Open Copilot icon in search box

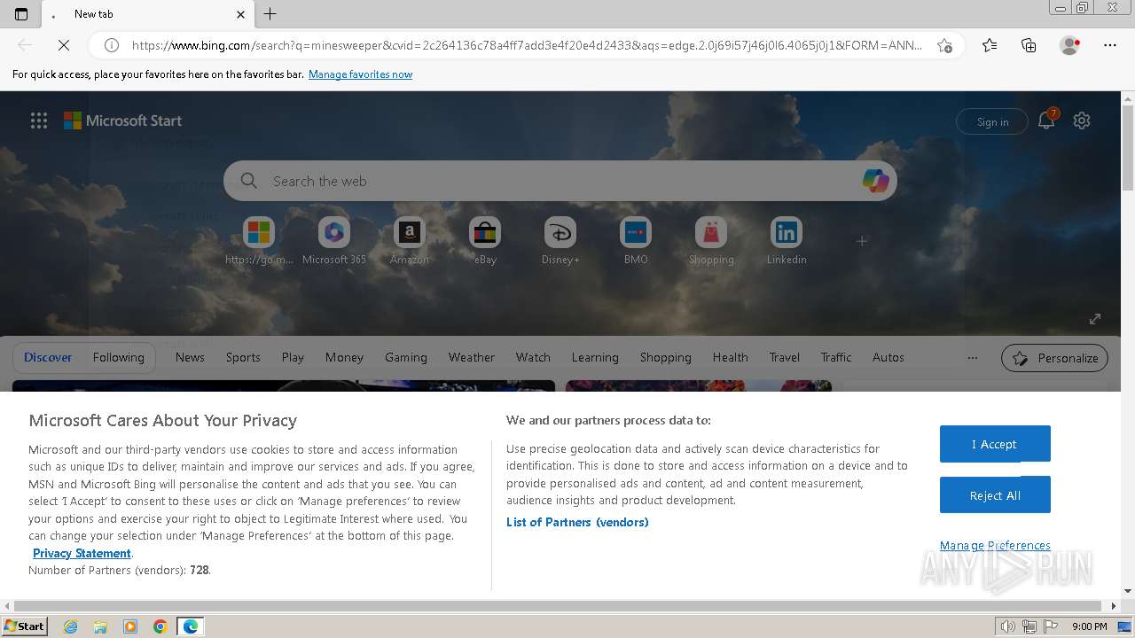pos(876,181)
